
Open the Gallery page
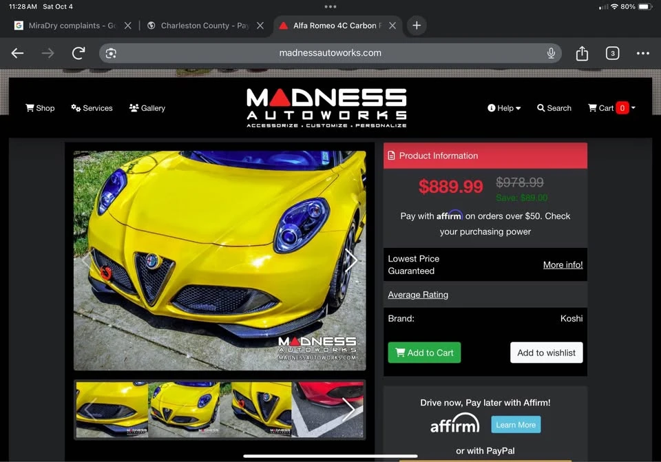coord(147,108)
